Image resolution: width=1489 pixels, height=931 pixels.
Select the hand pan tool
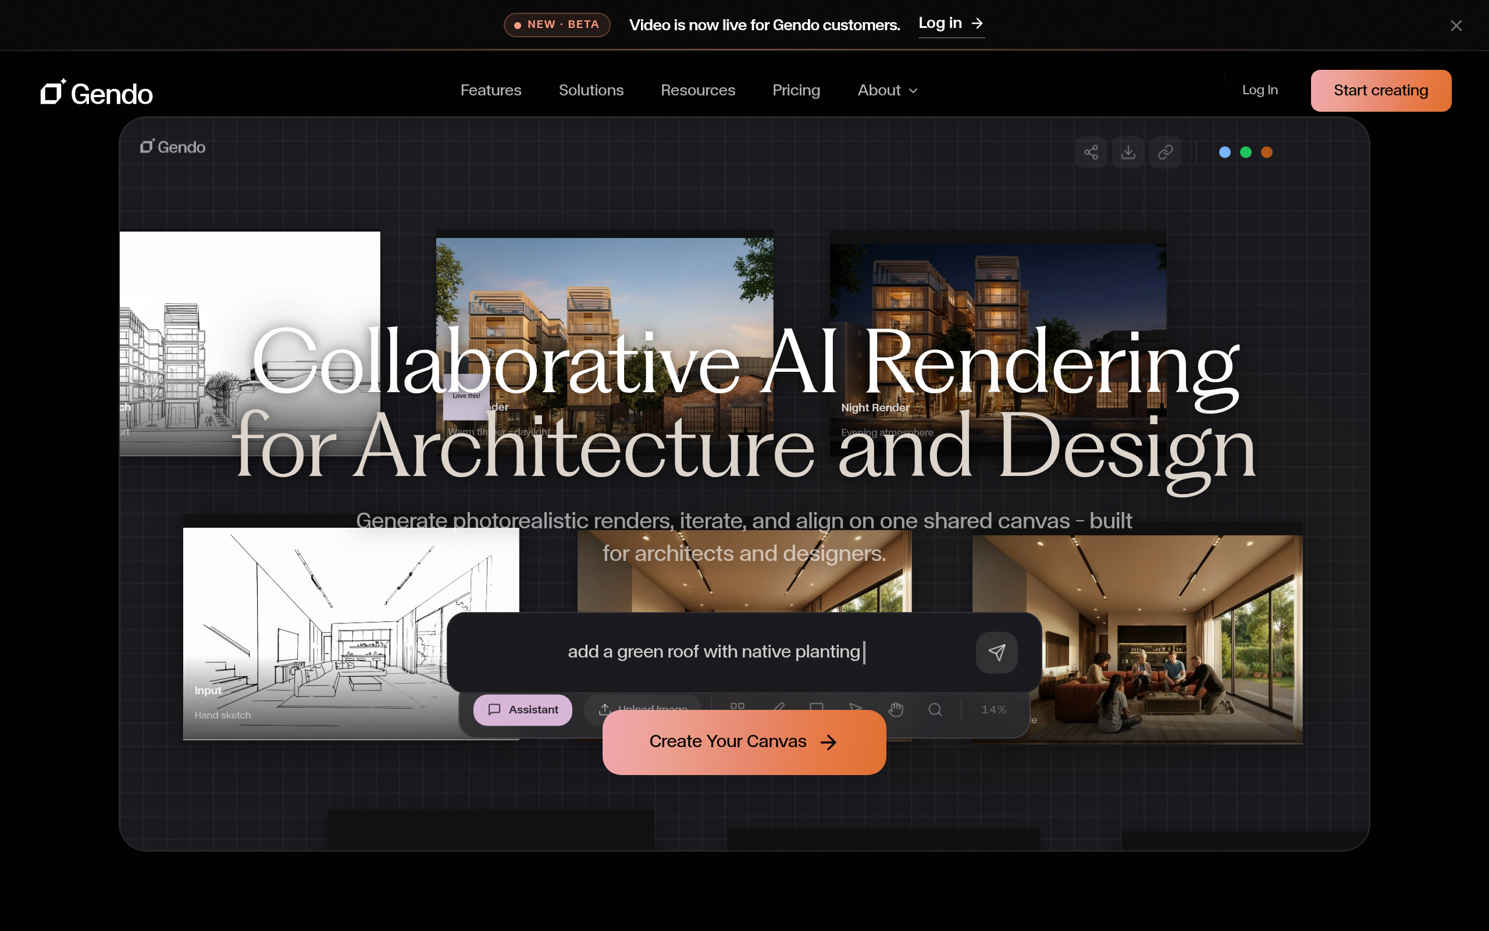pos(896,709)
